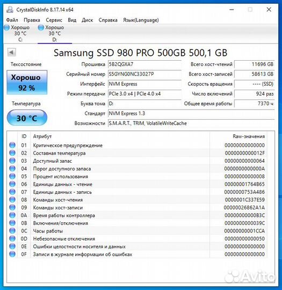282x290 pixels.
Task: Click status dot for 0B Включения/отключения
Action: click(12, 223)
